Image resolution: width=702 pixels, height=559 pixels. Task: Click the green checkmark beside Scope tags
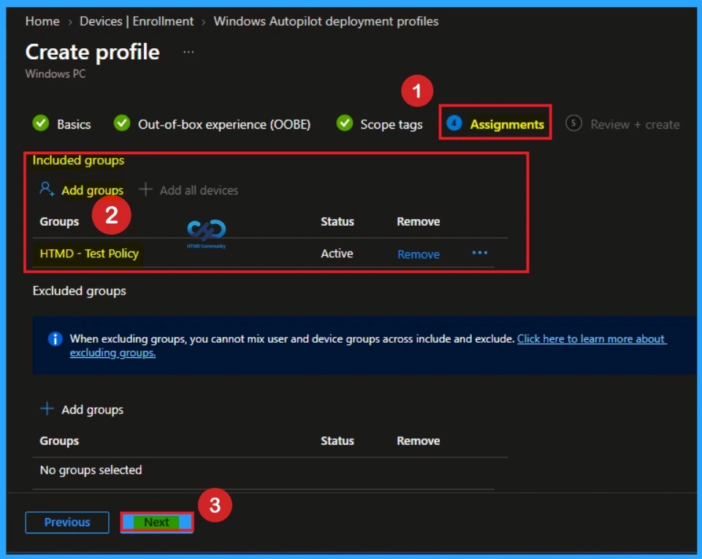[344, 123]
